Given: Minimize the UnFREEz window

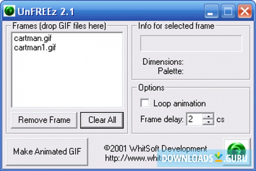Looking at the screenshot, I should point(211,11).
